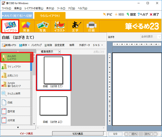Click the 新規レイアウト button
Viewport: 162px width, 137px height.
pos(9,45)
